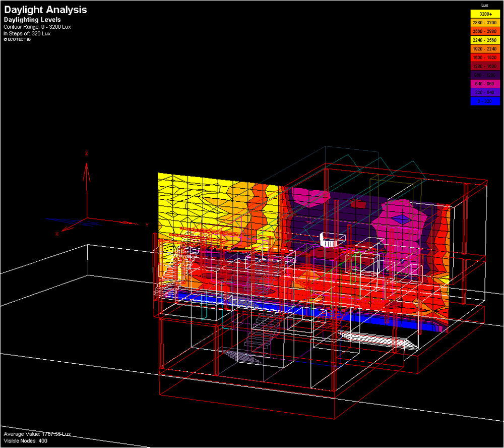Select the small white solid object in model
504x448 pixels.
pyautogui.click(x=329, y=240)
